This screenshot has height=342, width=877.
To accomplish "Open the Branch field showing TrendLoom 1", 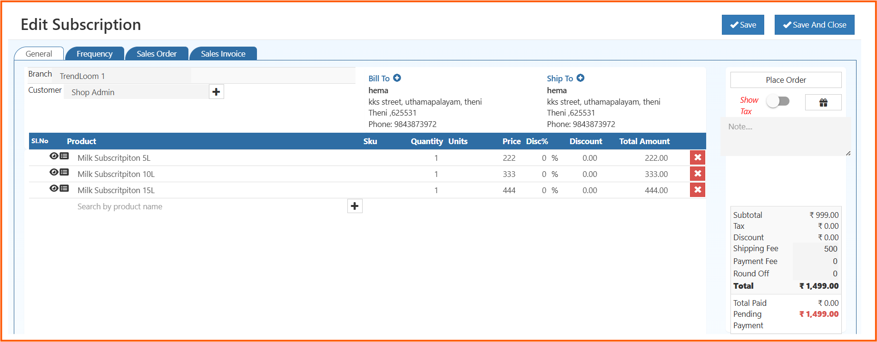I will (124, 76).
